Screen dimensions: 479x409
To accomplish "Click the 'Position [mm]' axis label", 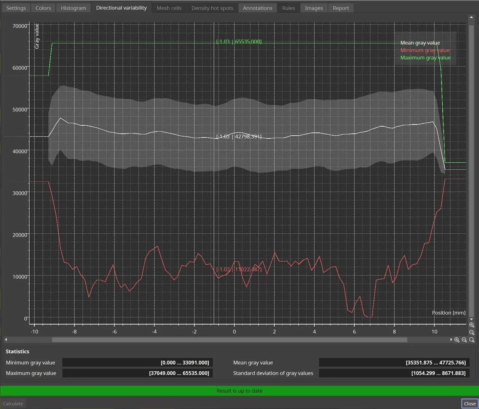I will pos(449,313).
